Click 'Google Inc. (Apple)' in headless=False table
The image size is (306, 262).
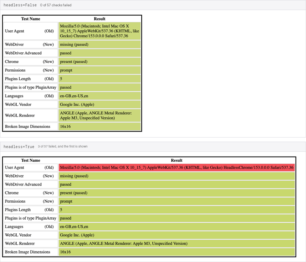click(x=99, y=105)
